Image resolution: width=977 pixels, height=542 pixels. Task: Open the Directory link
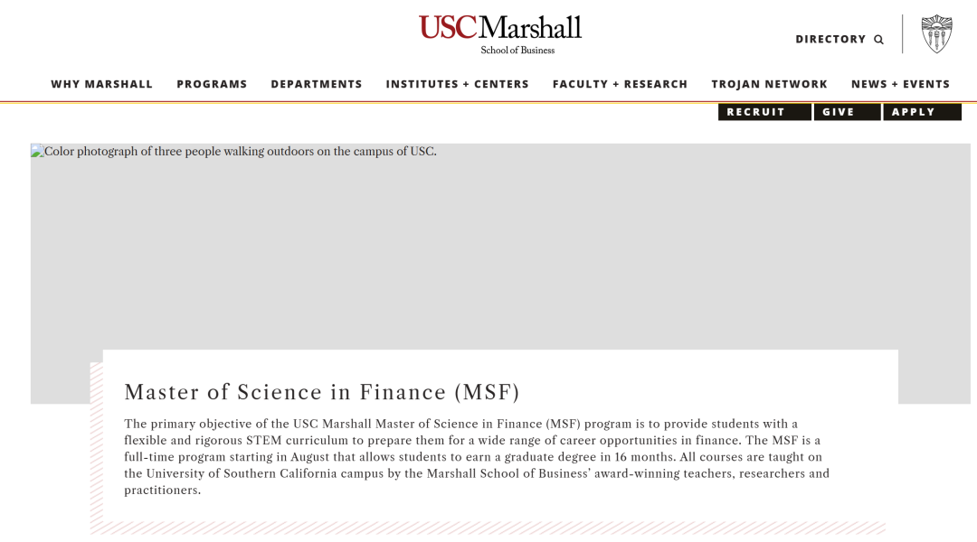click(830, 40)
